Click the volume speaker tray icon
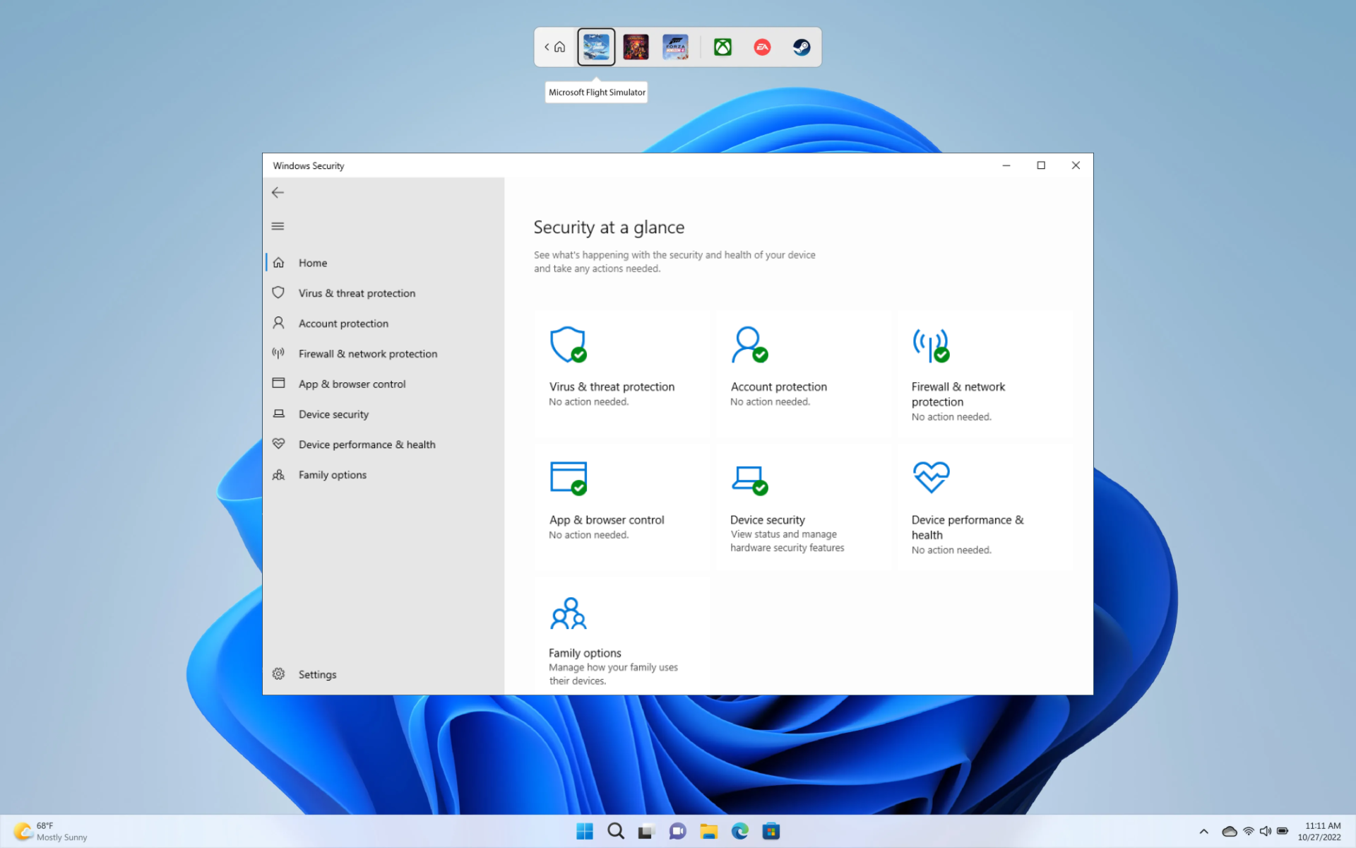 [x=1266, y=832]
